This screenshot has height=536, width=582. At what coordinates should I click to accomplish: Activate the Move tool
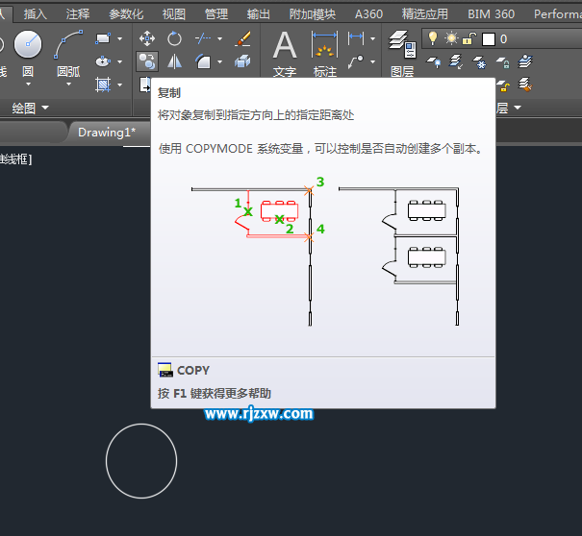pos(147,38)
